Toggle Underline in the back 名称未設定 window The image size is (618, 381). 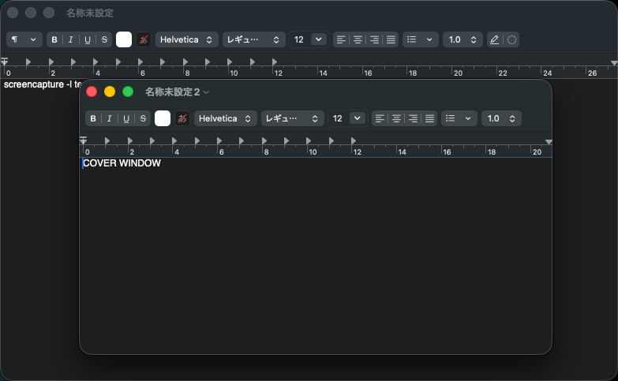[88, 39]
